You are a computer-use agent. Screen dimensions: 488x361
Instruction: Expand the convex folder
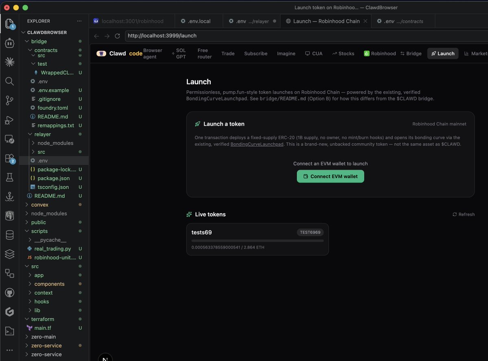click(x=39, y=205)
